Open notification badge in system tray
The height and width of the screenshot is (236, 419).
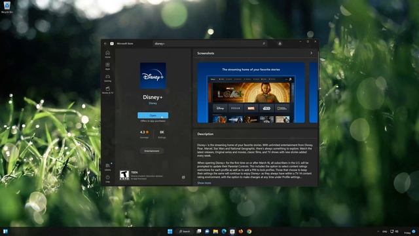click(x=414, y=231)
